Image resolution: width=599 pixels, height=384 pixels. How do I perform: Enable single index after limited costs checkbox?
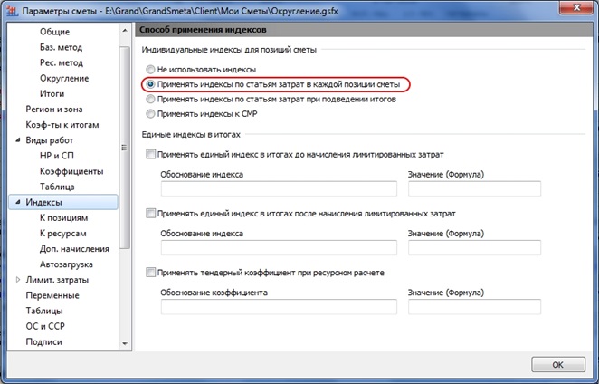click(150, 214)
